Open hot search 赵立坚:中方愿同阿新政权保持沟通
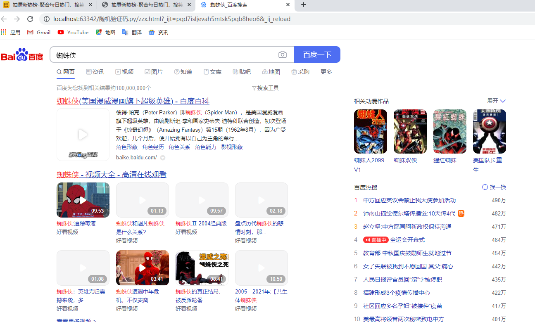 point(407,227)
